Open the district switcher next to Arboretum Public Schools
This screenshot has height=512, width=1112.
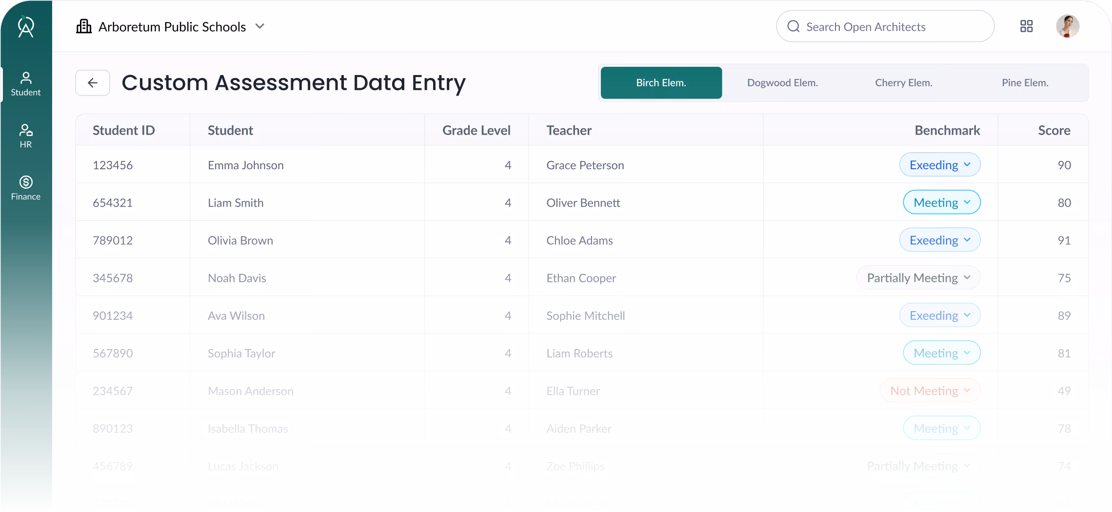pos(260,26)
